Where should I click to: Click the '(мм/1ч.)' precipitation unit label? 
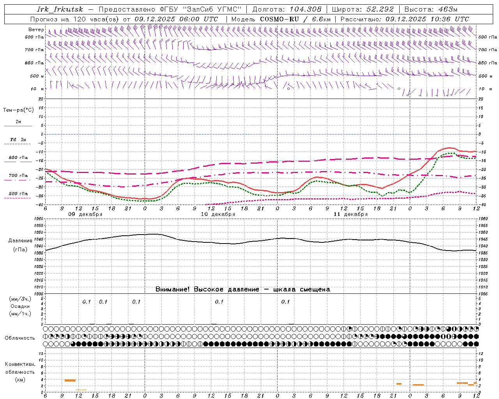(20, 314)
